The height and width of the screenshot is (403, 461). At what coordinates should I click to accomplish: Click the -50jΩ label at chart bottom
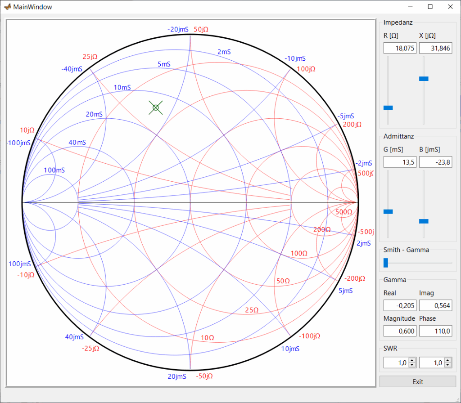pyautogui.click(x=204, y=376)
